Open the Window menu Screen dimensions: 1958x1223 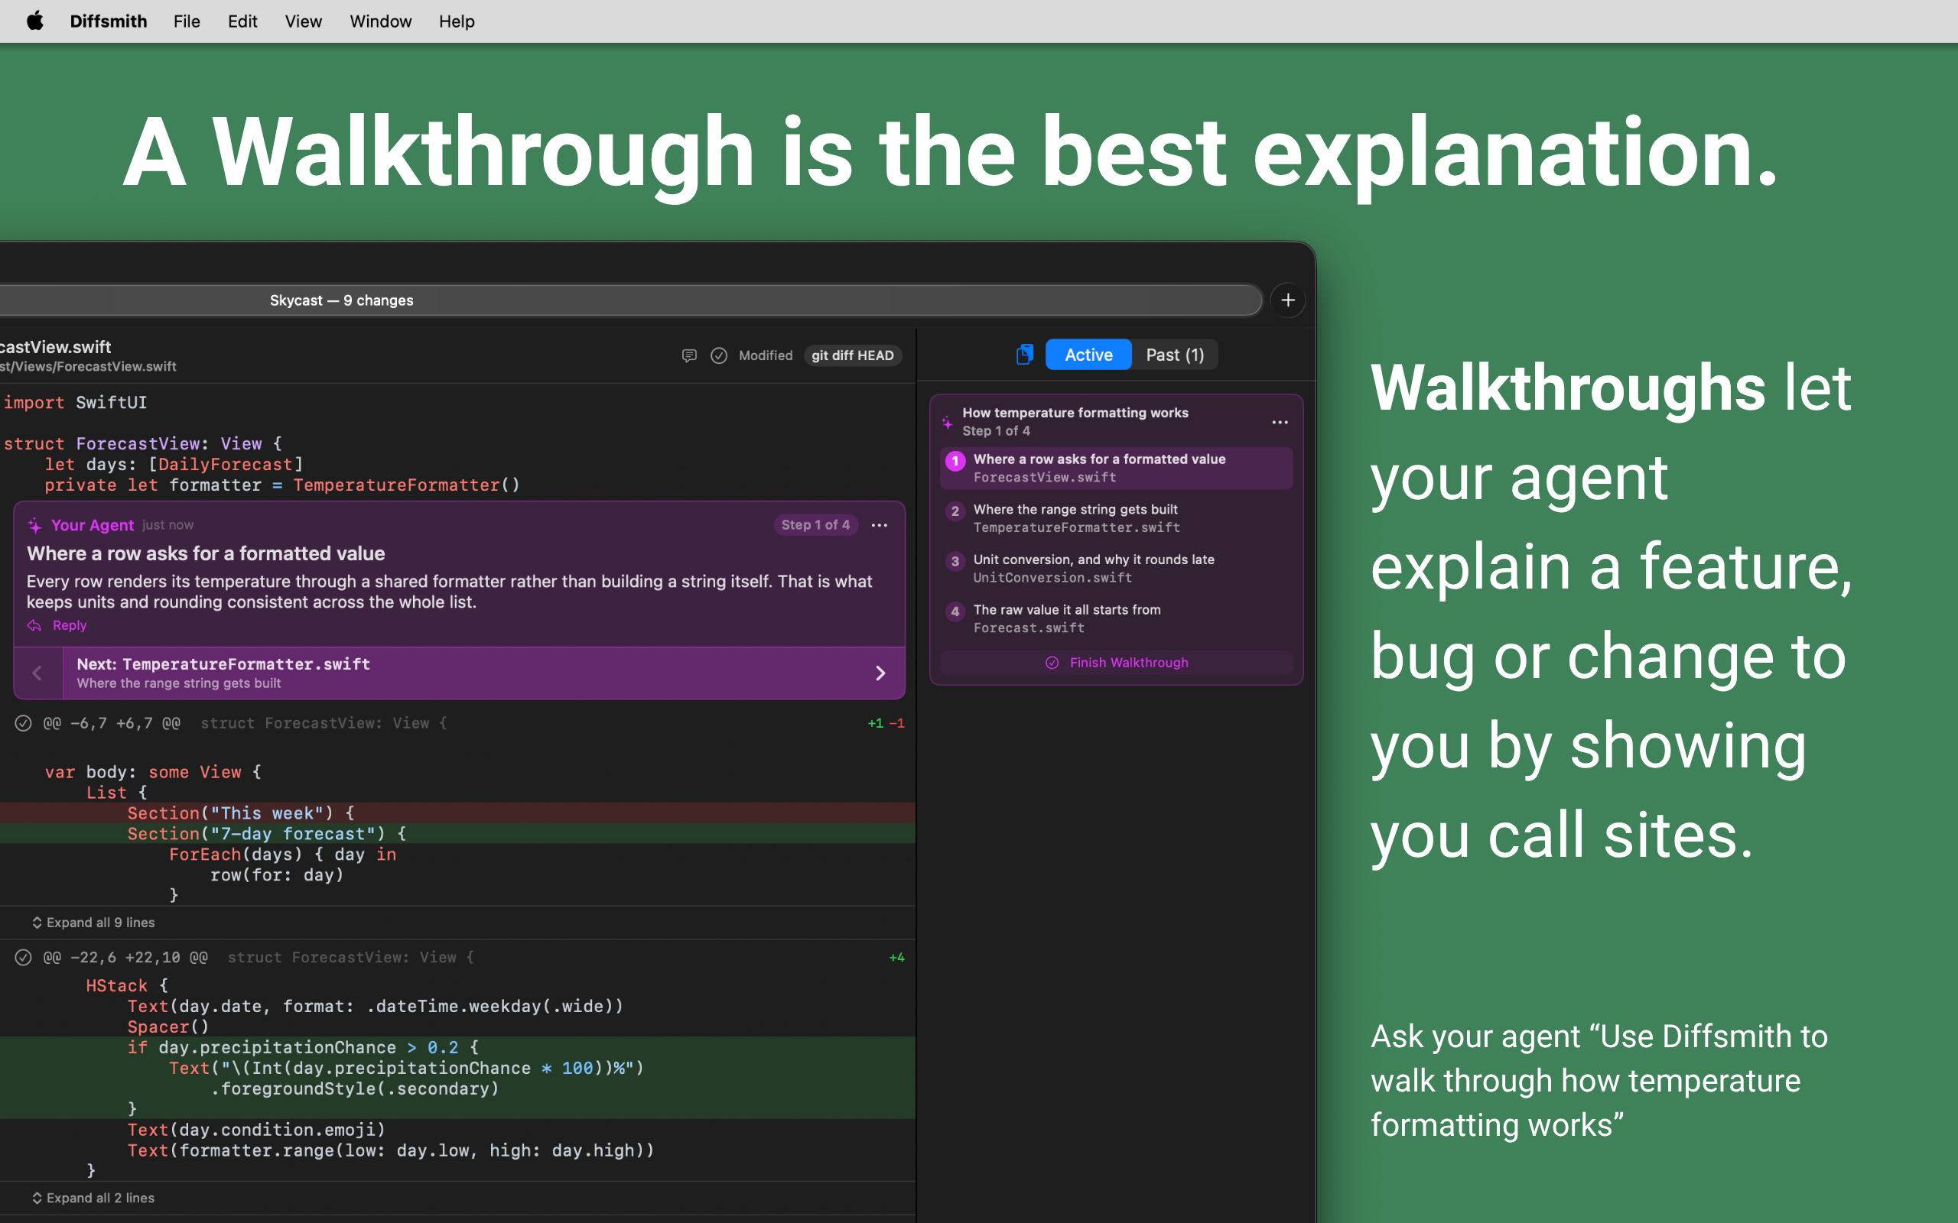click(x=380, y=21)
